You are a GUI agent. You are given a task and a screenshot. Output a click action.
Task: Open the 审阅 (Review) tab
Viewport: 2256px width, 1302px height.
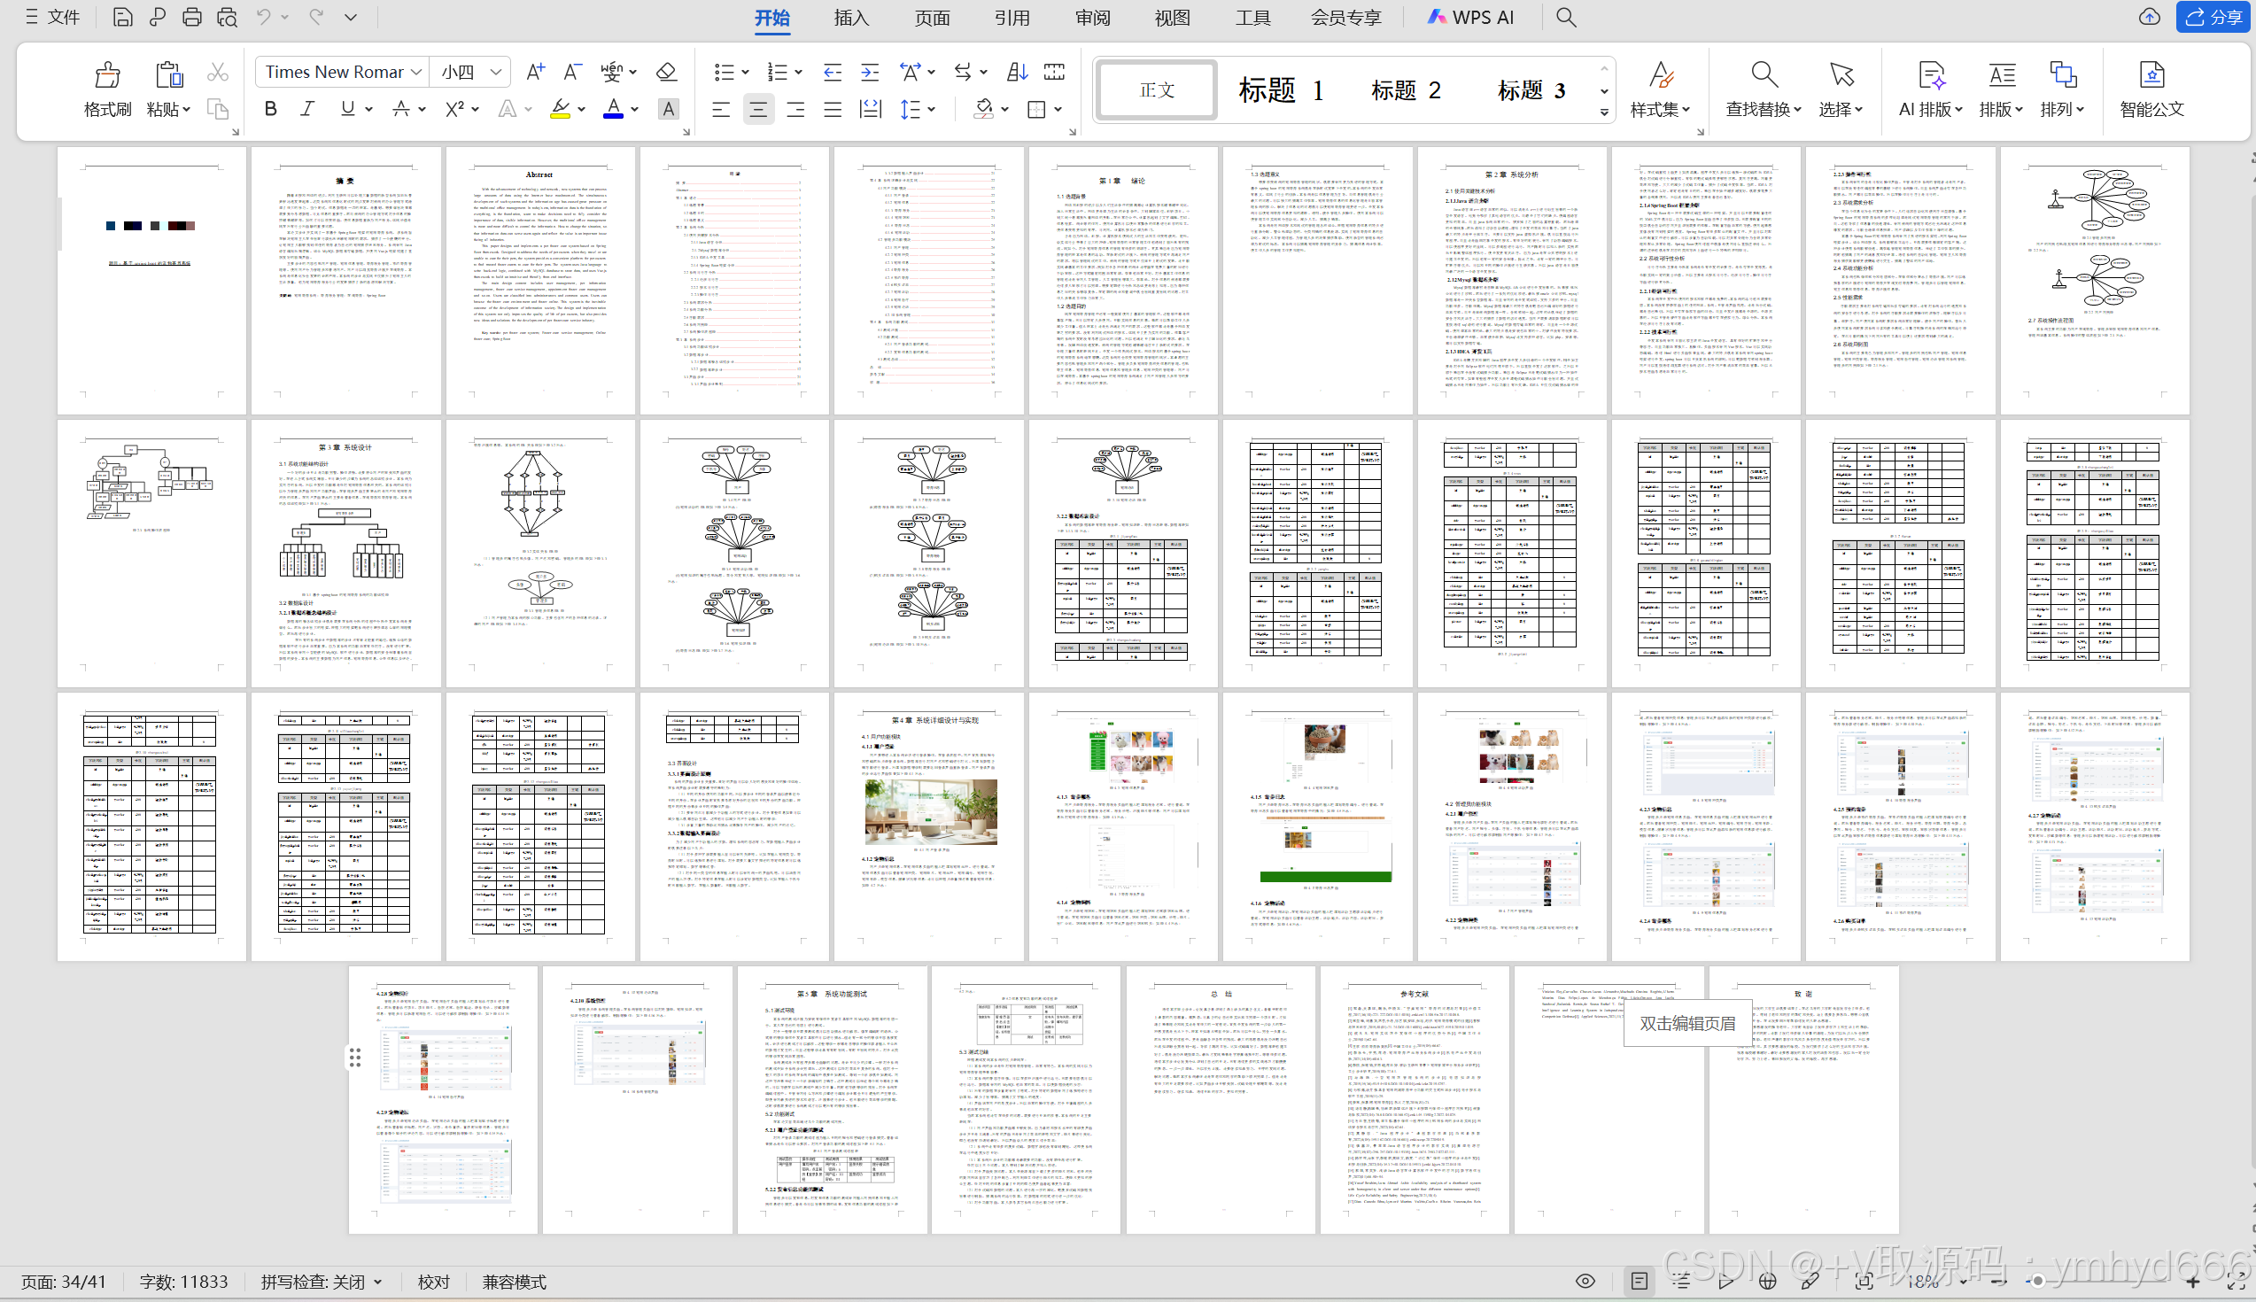coord(1092,17)
